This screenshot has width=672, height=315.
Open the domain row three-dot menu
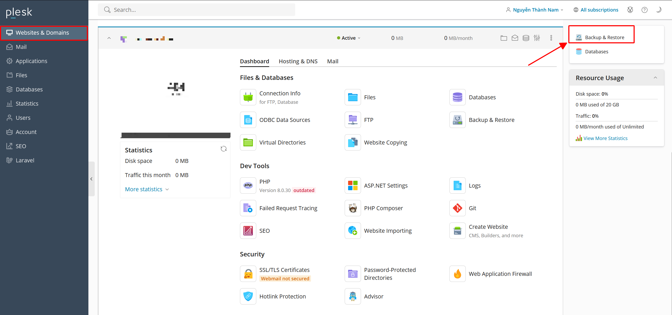[551, 38]
